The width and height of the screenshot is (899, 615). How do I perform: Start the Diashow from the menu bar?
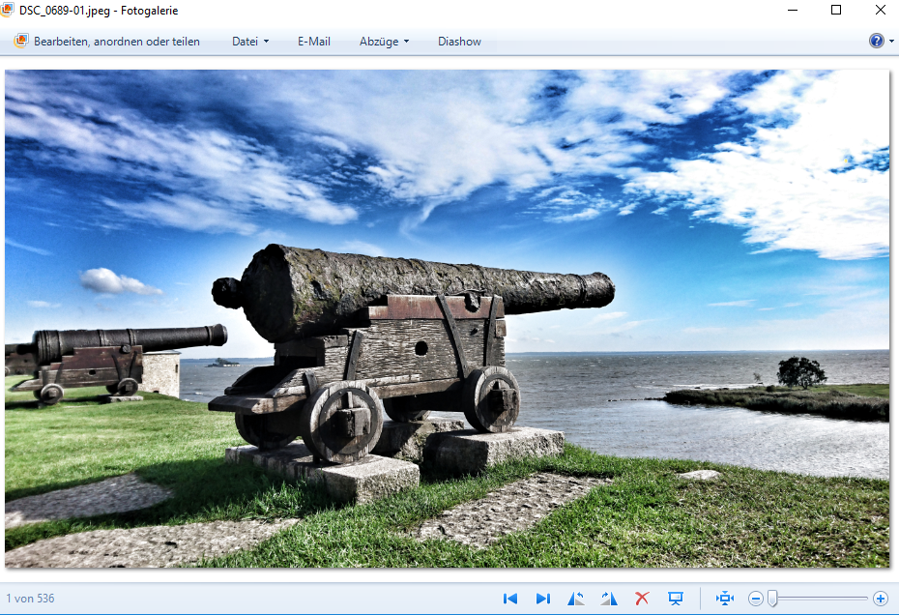coord(459,42)
